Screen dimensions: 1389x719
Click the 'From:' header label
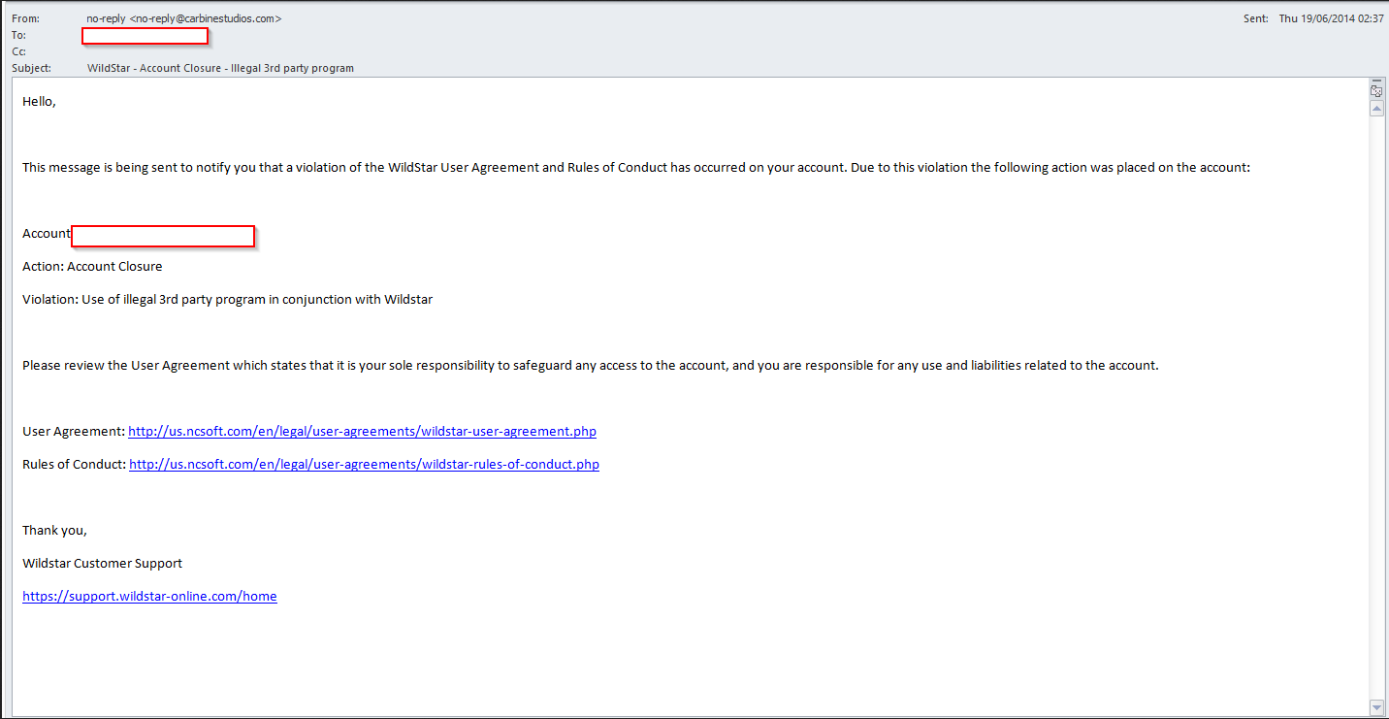click(25, 18)
